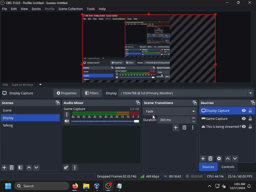Viewport: 256px width, 192px height.
Task: Lock the 'This is being streamed' text source
Action: pos(250,126)
